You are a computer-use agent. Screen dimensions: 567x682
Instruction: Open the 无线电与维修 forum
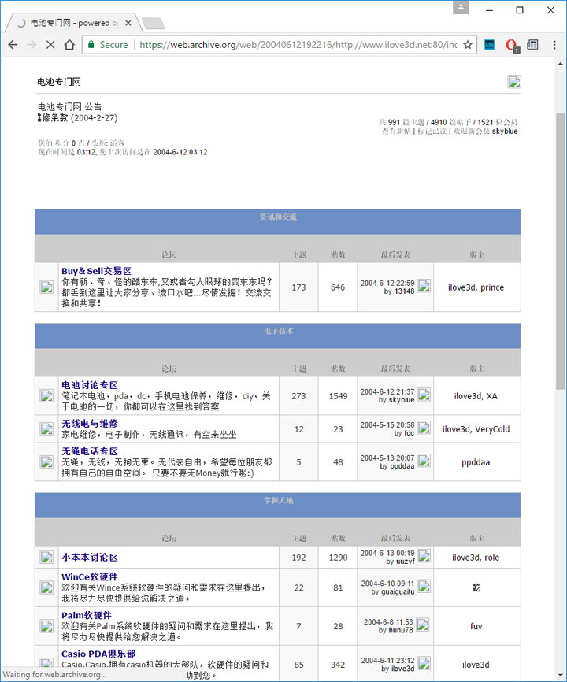pos(90,424)
